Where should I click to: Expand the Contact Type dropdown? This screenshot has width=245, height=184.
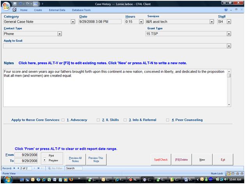click(60, 34)
